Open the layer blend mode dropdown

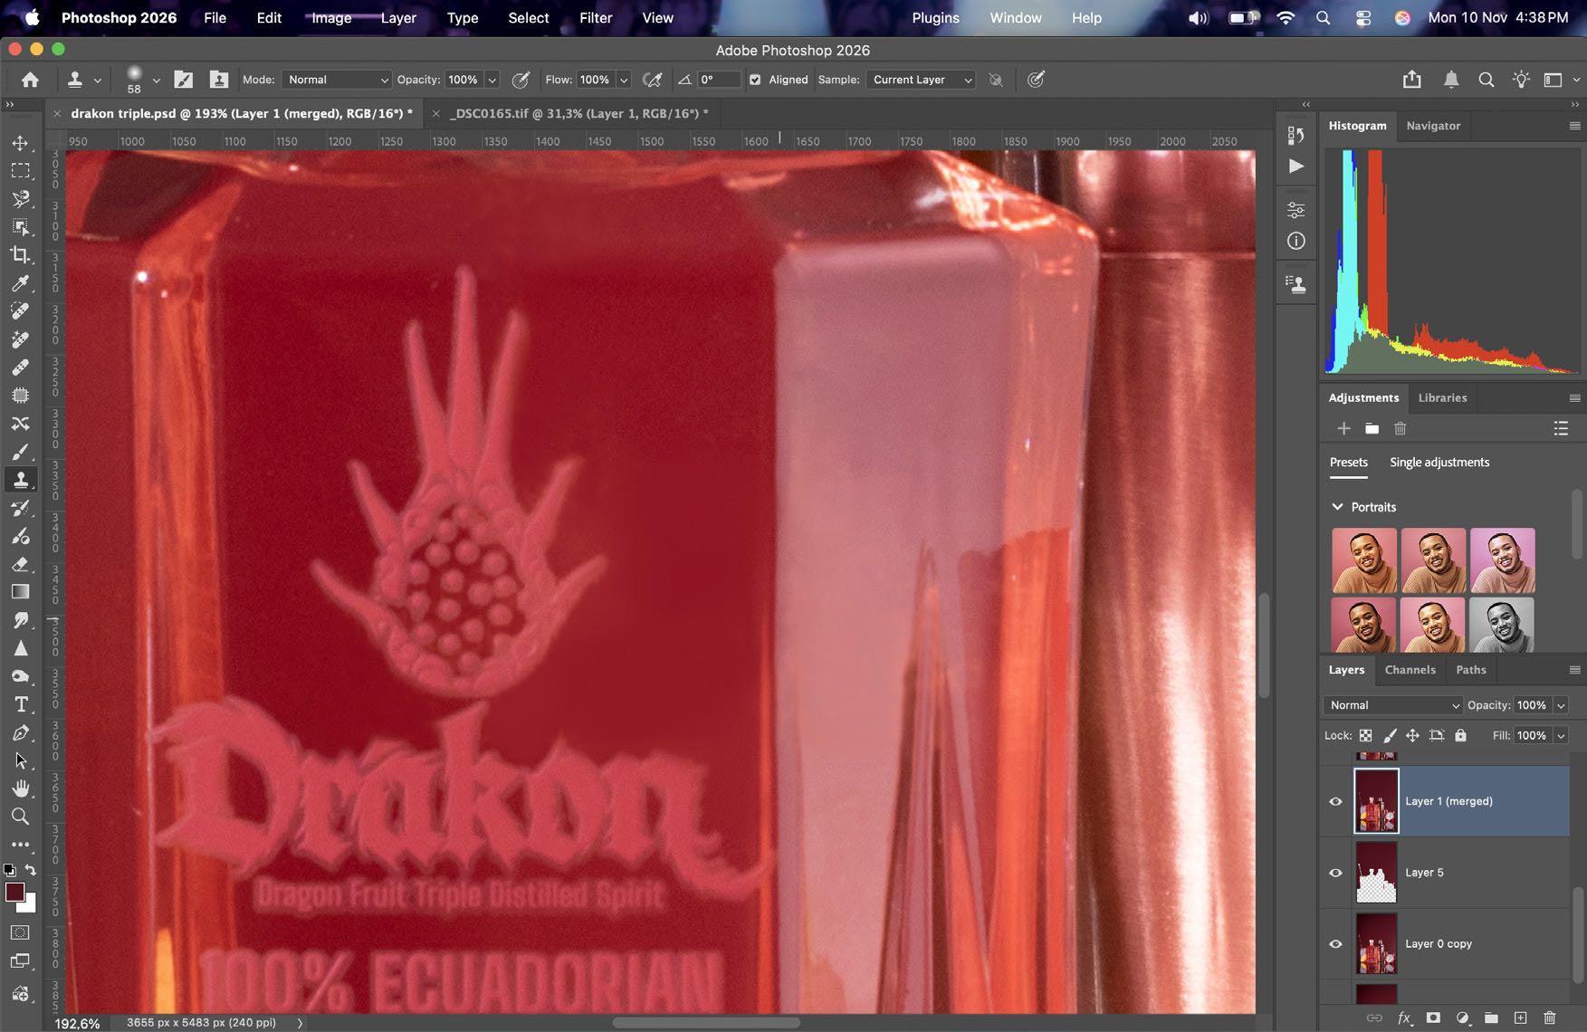pos(1392,705)
